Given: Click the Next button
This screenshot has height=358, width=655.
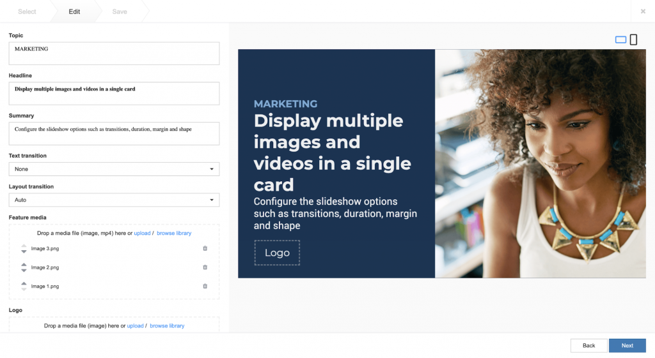Looking at the screenshot, I should pos(627,345).
